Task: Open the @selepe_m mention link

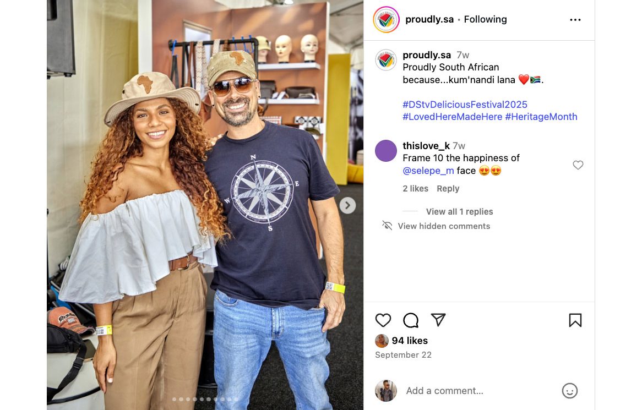Action: [x=428, y=171]
